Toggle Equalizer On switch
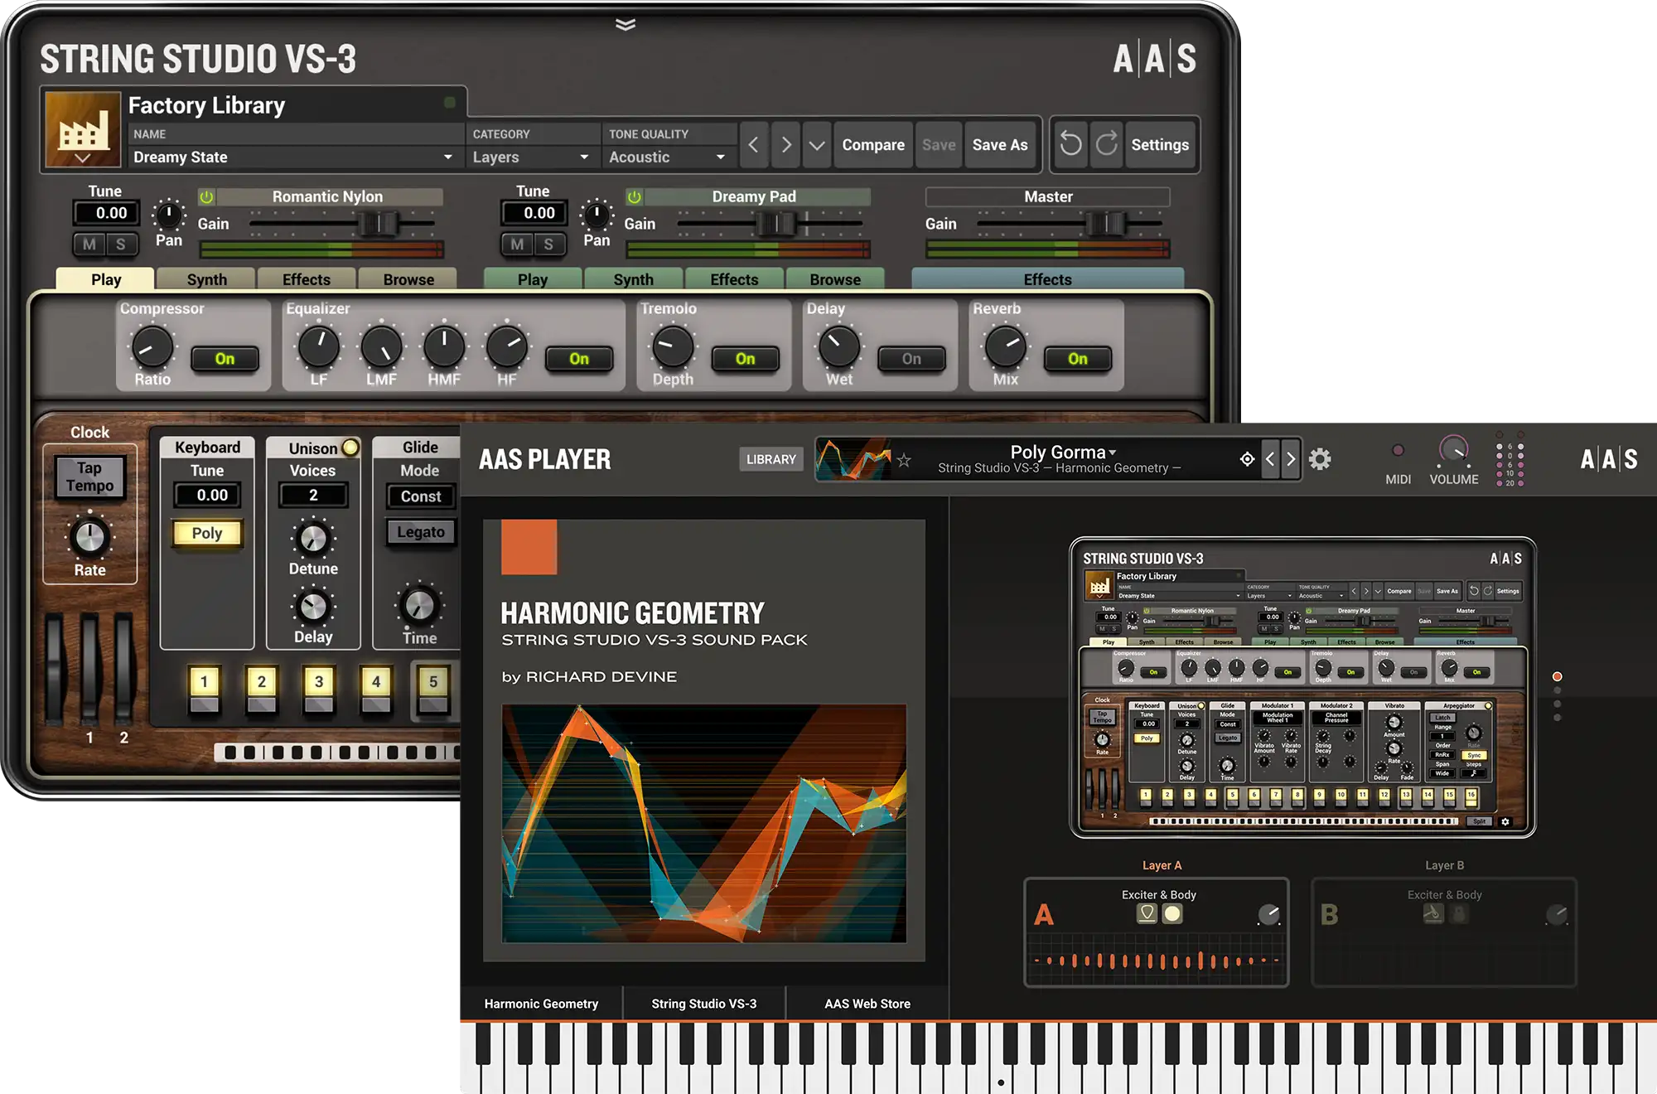Viewport: 1657px width, 1094px height. pos(579,359)
